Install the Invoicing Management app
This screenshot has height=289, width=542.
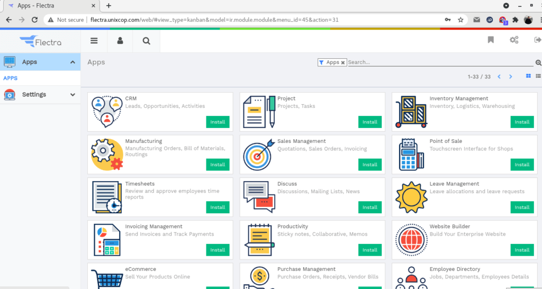coord(218,250)
